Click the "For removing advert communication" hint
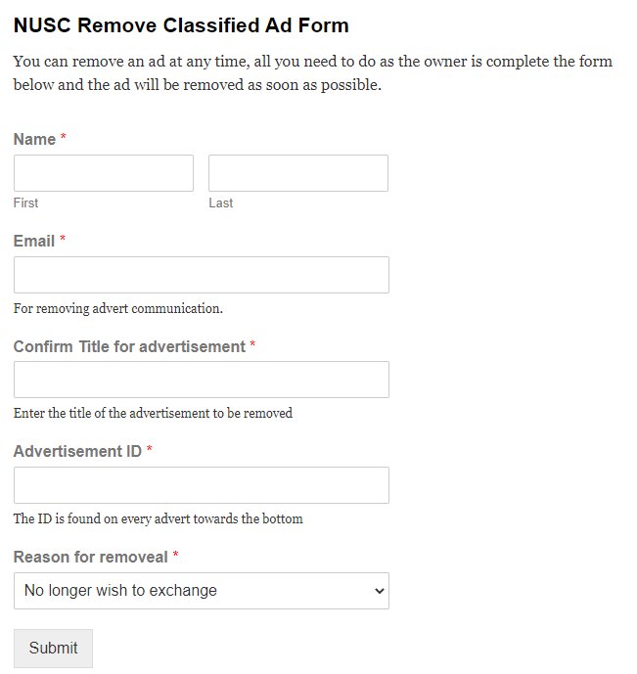 pos(118,308)
